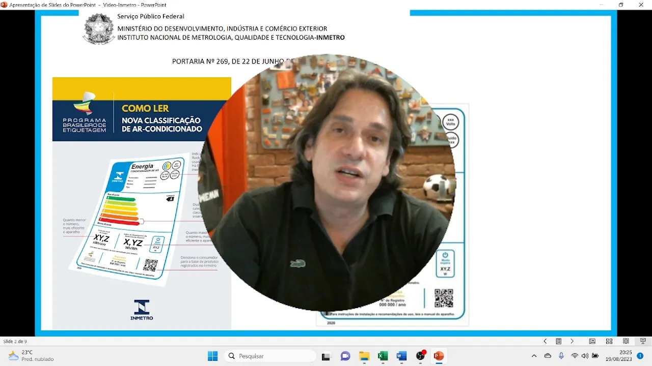Switch to Reading View icon

[x=626, y=341]
